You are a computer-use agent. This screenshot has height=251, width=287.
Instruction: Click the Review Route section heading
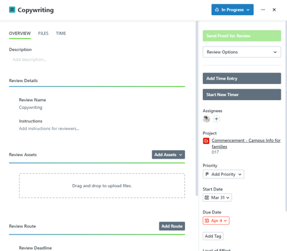point(22,226)
